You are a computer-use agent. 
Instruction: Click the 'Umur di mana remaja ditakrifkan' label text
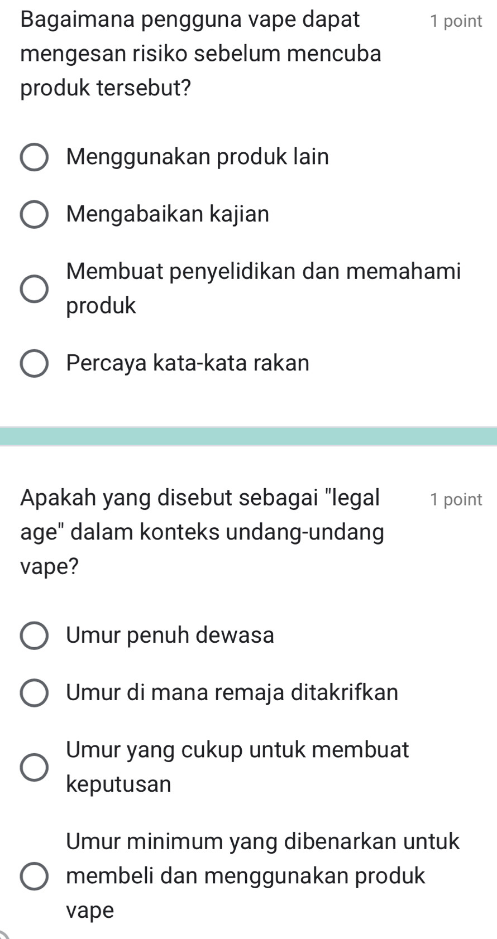point(232,692)
